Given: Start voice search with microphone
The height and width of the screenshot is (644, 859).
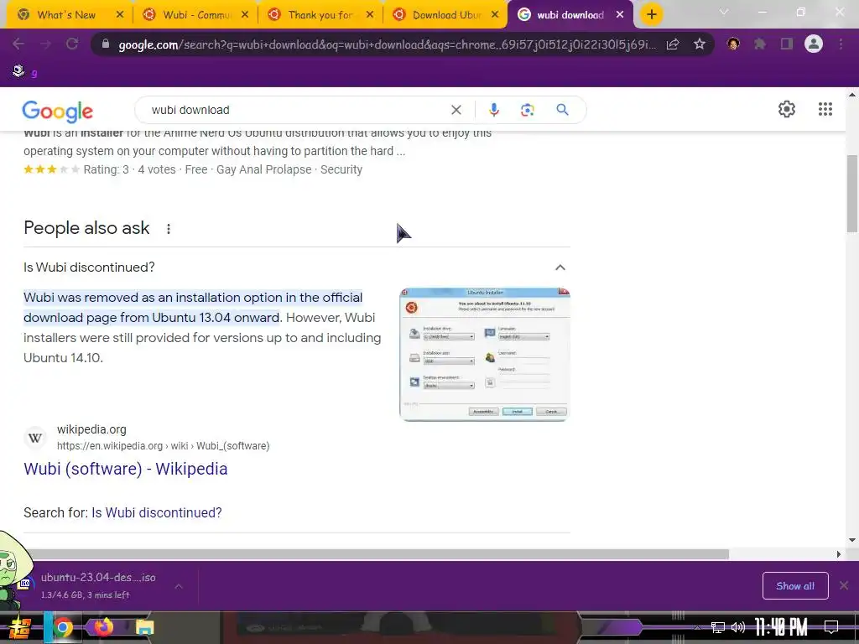Looking at the screenshot, I should (493, 110).
